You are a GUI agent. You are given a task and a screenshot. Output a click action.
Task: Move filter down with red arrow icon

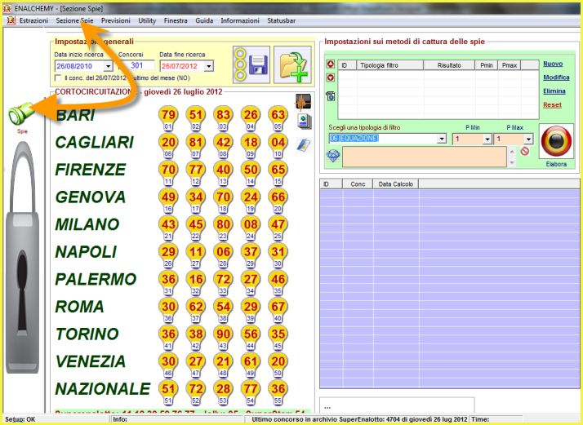(331, 77)
